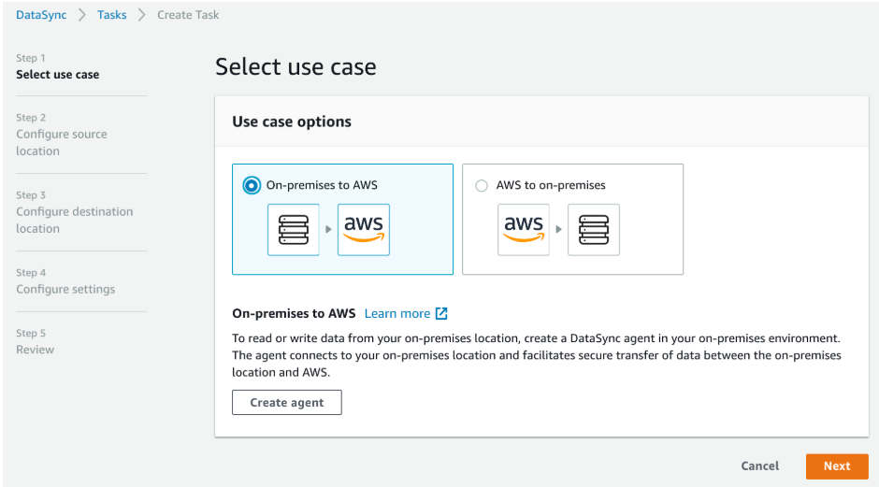Click the breadcrumb chevron after Tasks
879x487 pixels.
pyautogui.click(x=142, y=15)
